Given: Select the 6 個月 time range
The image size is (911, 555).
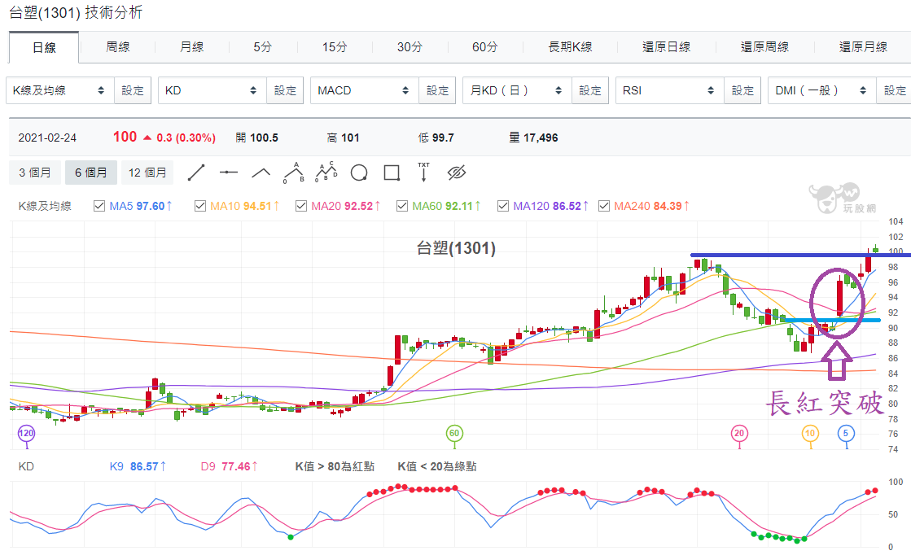Looking at the screenshot, I should point(91,173).
